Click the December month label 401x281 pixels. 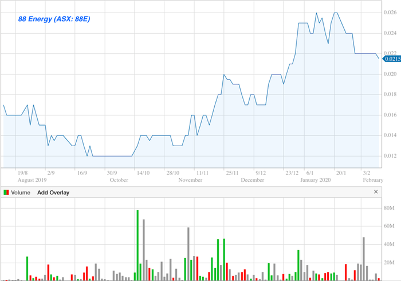tap(253, 180)
